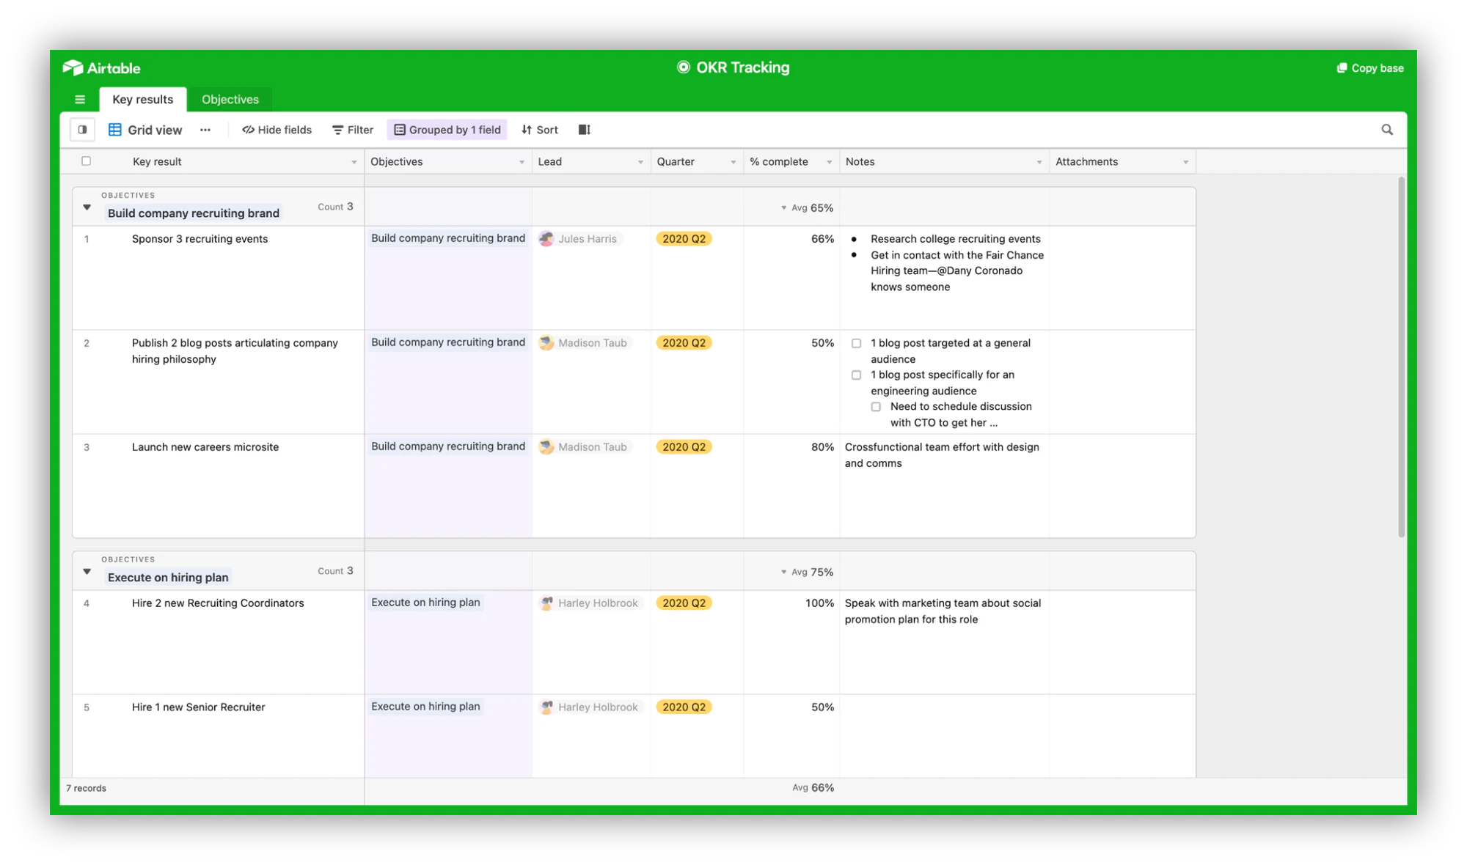Click Execute on hiring plan chip in row 5
Viewport: 1467px width, 865px height.
(x=425, y=707)
